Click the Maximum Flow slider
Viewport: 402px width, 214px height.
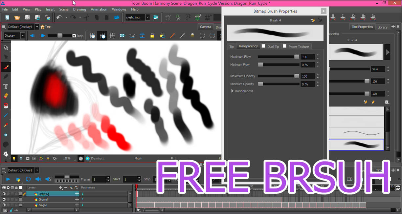coord(278,57)
